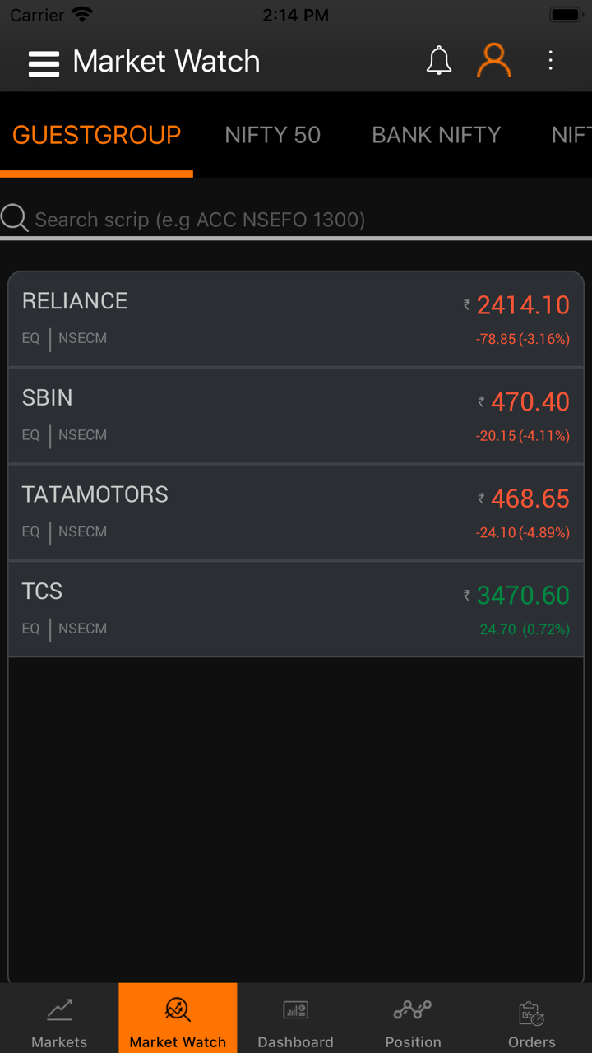Screen dimensions: 592x1053
Task: Select the TATAMOTORS scrip name
Action: click(x=95, y=494)
